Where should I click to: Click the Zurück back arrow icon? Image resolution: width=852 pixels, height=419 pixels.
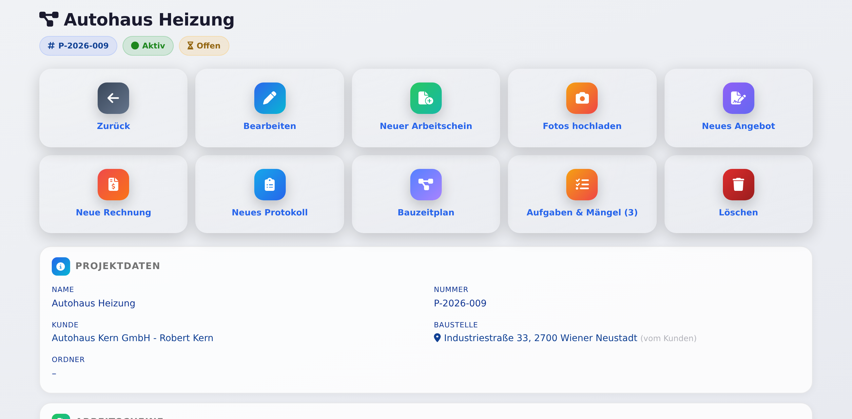113,98
